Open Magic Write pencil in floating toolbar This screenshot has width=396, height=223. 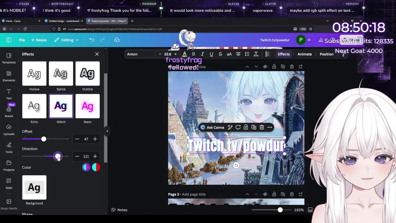pyautogui.click(x=230, y=127)
